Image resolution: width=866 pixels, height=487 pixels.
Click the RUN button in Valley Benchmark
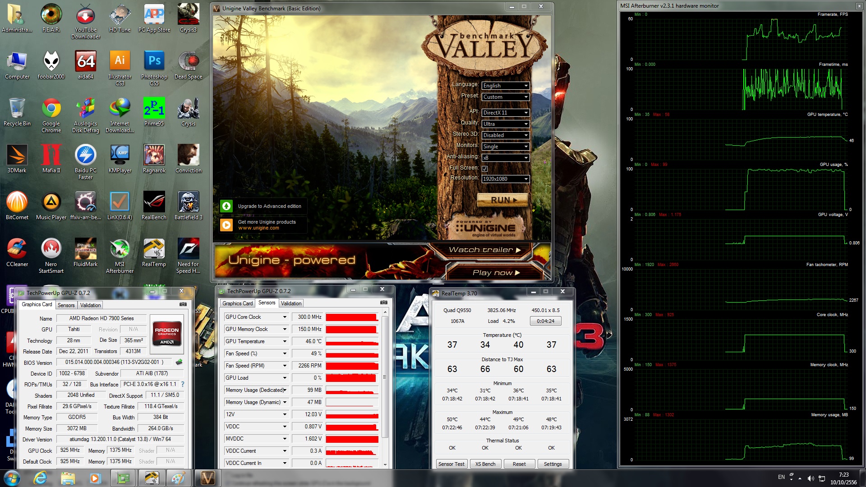pyautogui.click(x=503, y=200)
